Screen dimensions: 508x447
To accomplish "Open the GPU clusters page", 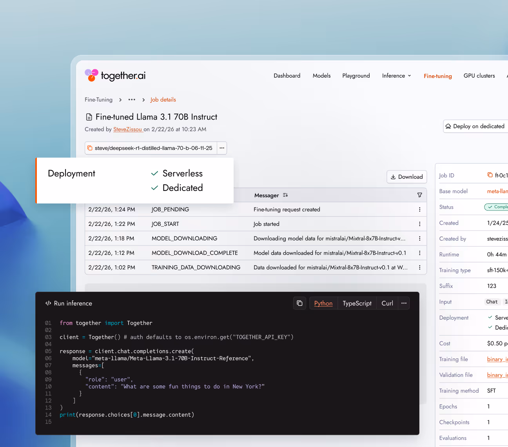I will 479,76.
